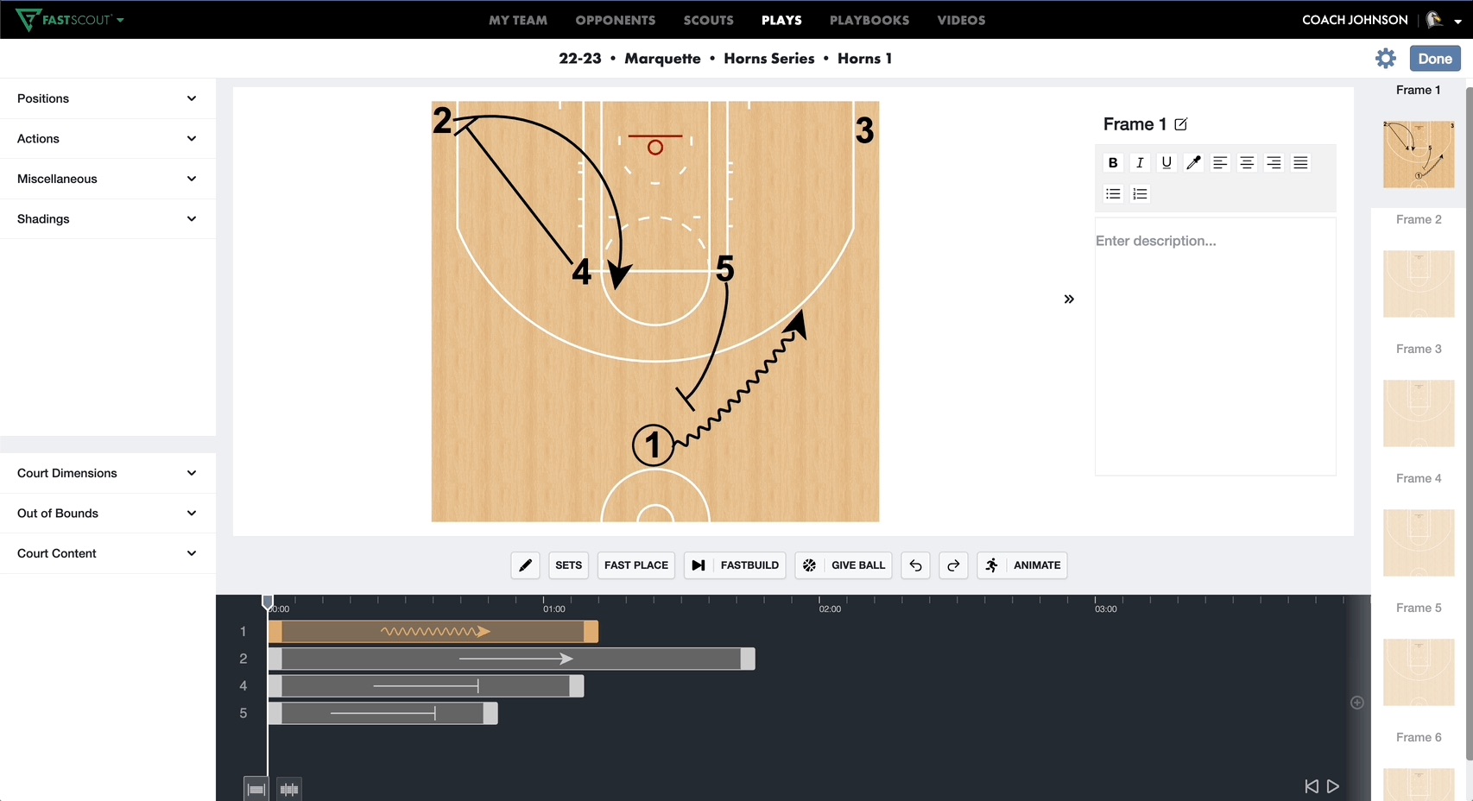1473x801 pixels.
Task: Open the Scouts tab
Action: (x=709, y=20)
